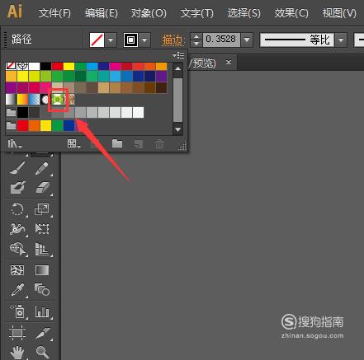Pick the Eyedropper tool
364x360 pixels.
click(x=17, y=290)
